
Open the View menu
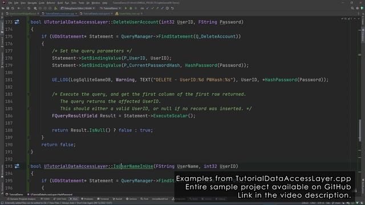[x=23, y=3]
